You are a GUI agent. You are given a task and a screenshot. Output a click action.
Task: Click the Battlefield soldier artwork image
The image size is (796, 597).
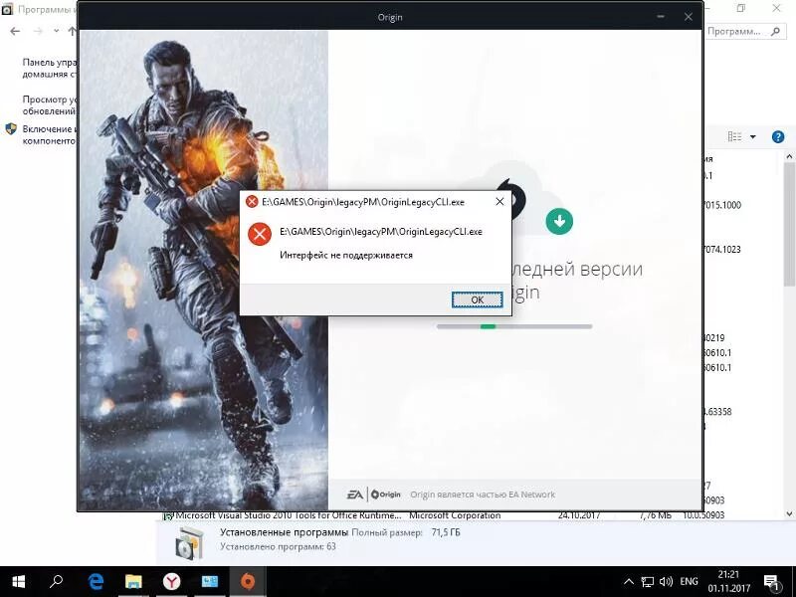(x=204, y=270)
